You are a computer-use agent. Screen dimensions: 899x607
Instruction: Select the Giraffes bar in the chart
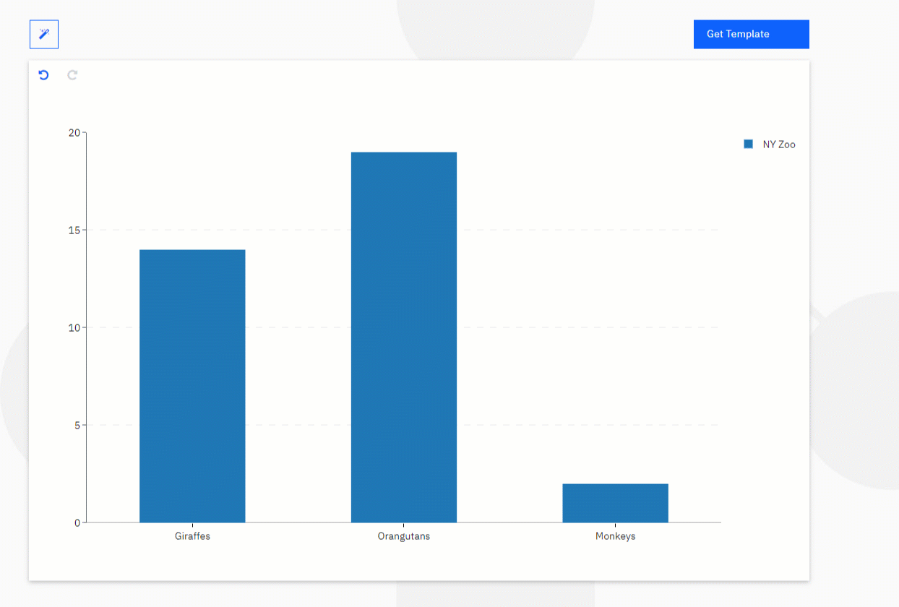point(192,386)
